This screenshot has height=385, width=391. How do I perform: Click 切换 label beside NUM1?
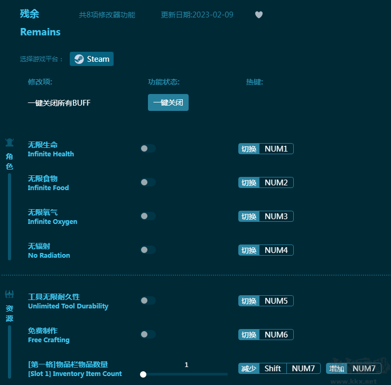(x=249, y=149)
